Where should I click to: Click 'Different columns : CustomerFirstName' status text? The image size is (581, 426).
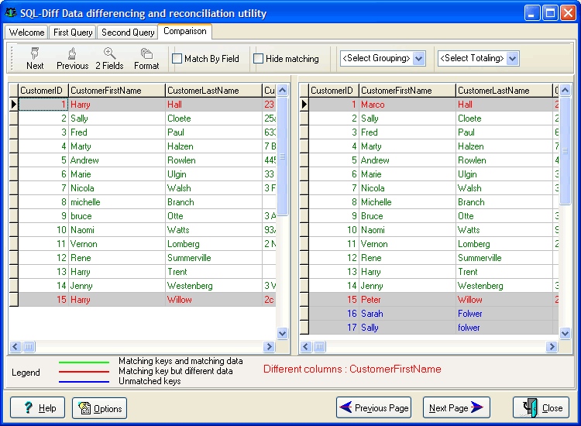352,369
